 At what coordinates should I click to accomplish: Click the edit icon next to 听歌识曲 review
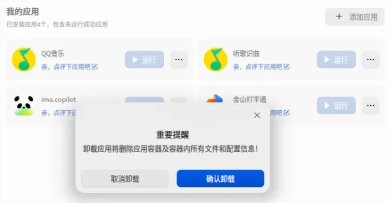[x=286, y=67]
